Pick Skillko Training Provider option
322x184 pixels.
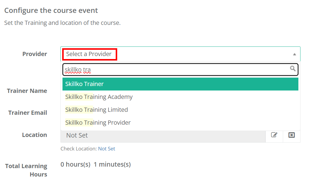(98, 122)
